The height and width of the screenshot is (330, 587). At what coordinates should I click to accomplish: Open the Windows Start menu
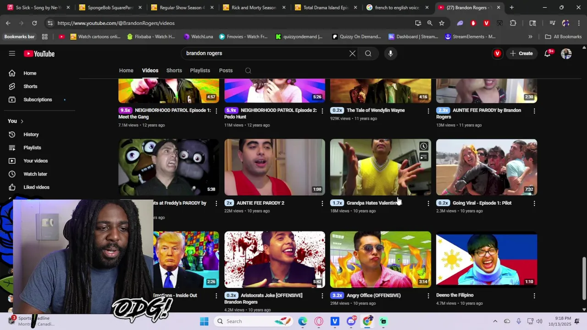[204, 321]
